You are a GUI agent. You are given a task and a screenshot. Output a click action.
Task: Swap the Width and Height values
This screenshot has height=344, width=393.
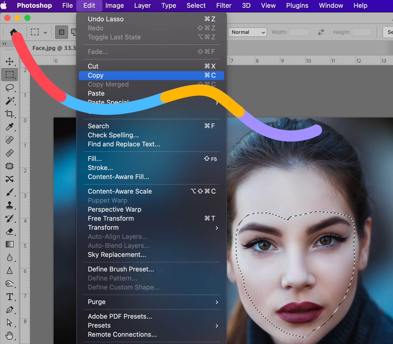(x=321, y=32)
